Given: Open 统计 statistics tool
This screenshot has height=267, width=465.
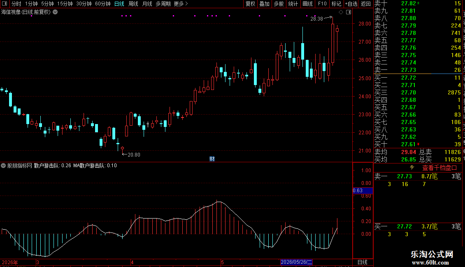Looking at the screenshot, I should pyautogui.click(x=293, y=4).
